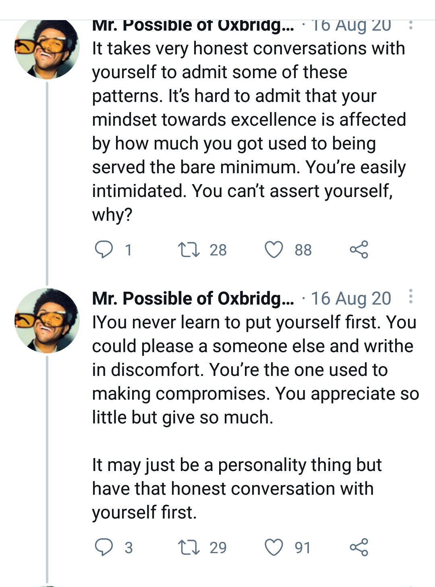Reply to the "put yourself first" tweet

tap(104, 548)
